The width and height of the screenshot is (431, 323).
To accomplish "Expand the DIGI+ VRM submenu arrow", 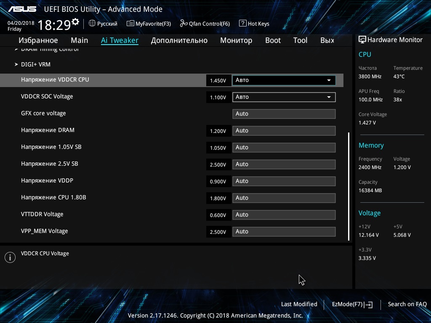I will (16, 64).
